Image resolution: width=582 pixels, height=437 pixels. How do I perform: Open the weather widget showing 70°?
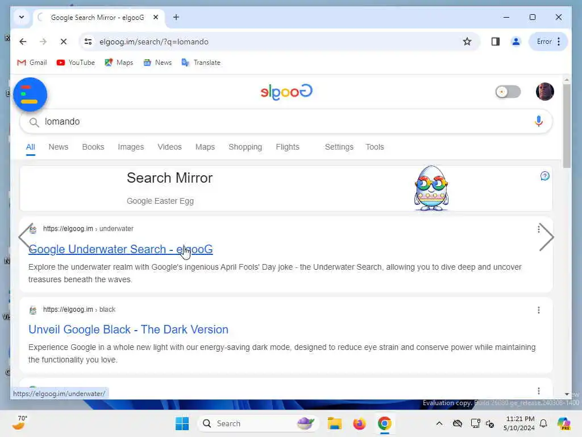pyautogui.click(x=19, y=423)
